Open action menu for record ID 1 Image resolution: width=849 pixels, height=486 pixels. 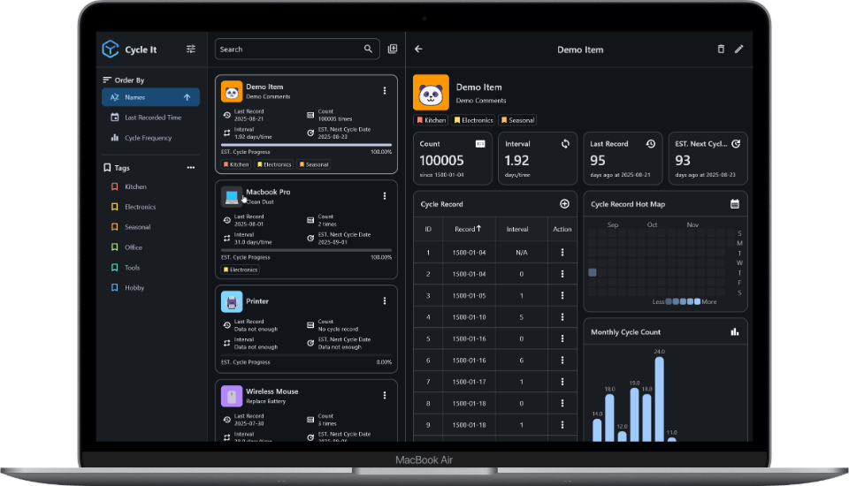point(562,252)
